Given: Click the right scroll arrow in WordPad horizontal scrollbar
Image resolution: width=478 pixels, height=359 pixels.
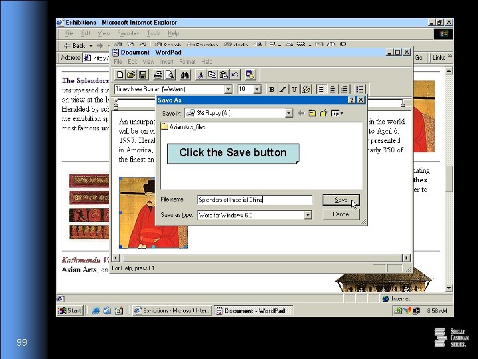Looking at the screenshot, I should pyautogui.click(x=406, y=258).
